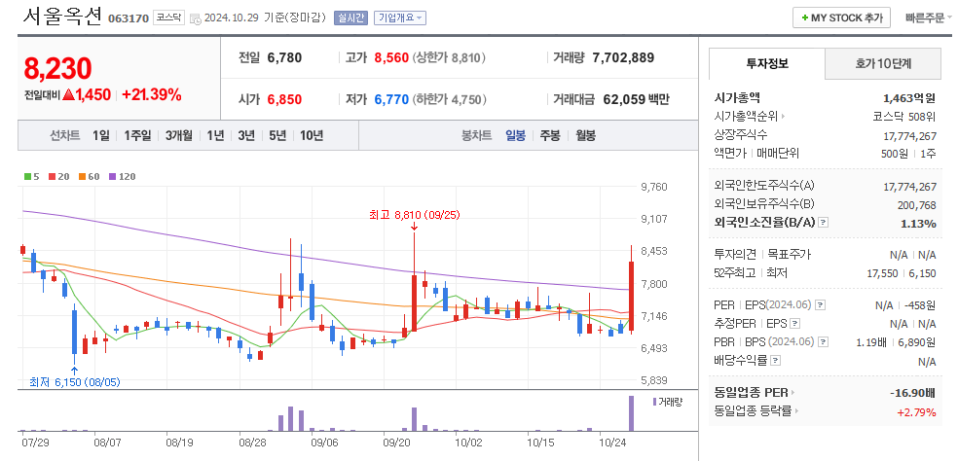Click the arrow icon beside 동일업종 PER
The image size is (958, 461).
pyautogui.click(x=793, y=393)
